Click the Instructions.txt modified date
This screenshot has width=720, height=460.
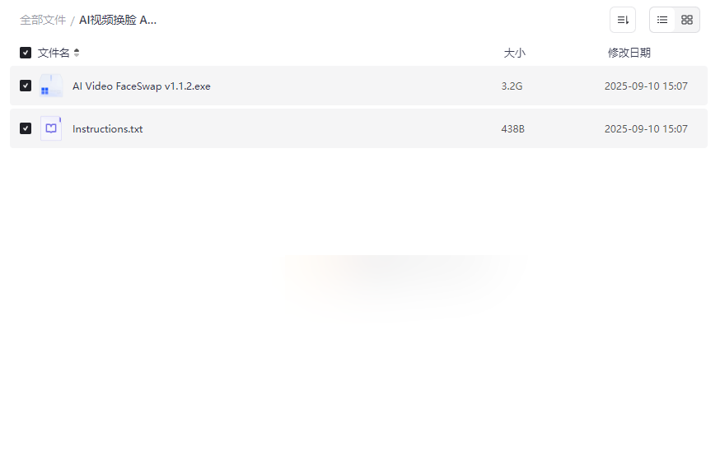[x=646, y=129]
